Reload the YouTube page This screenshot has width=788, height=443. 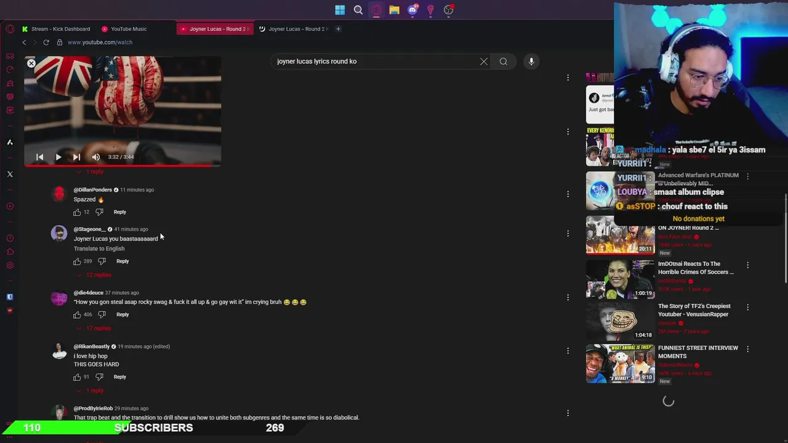pyautogui.click(x=46, y=42)
